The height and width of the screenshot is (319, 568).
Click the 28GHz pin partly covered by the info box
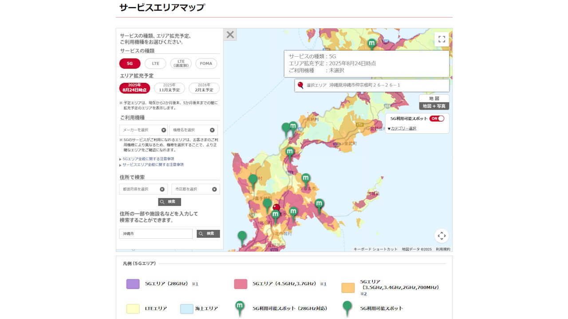(x=372, y=44)
